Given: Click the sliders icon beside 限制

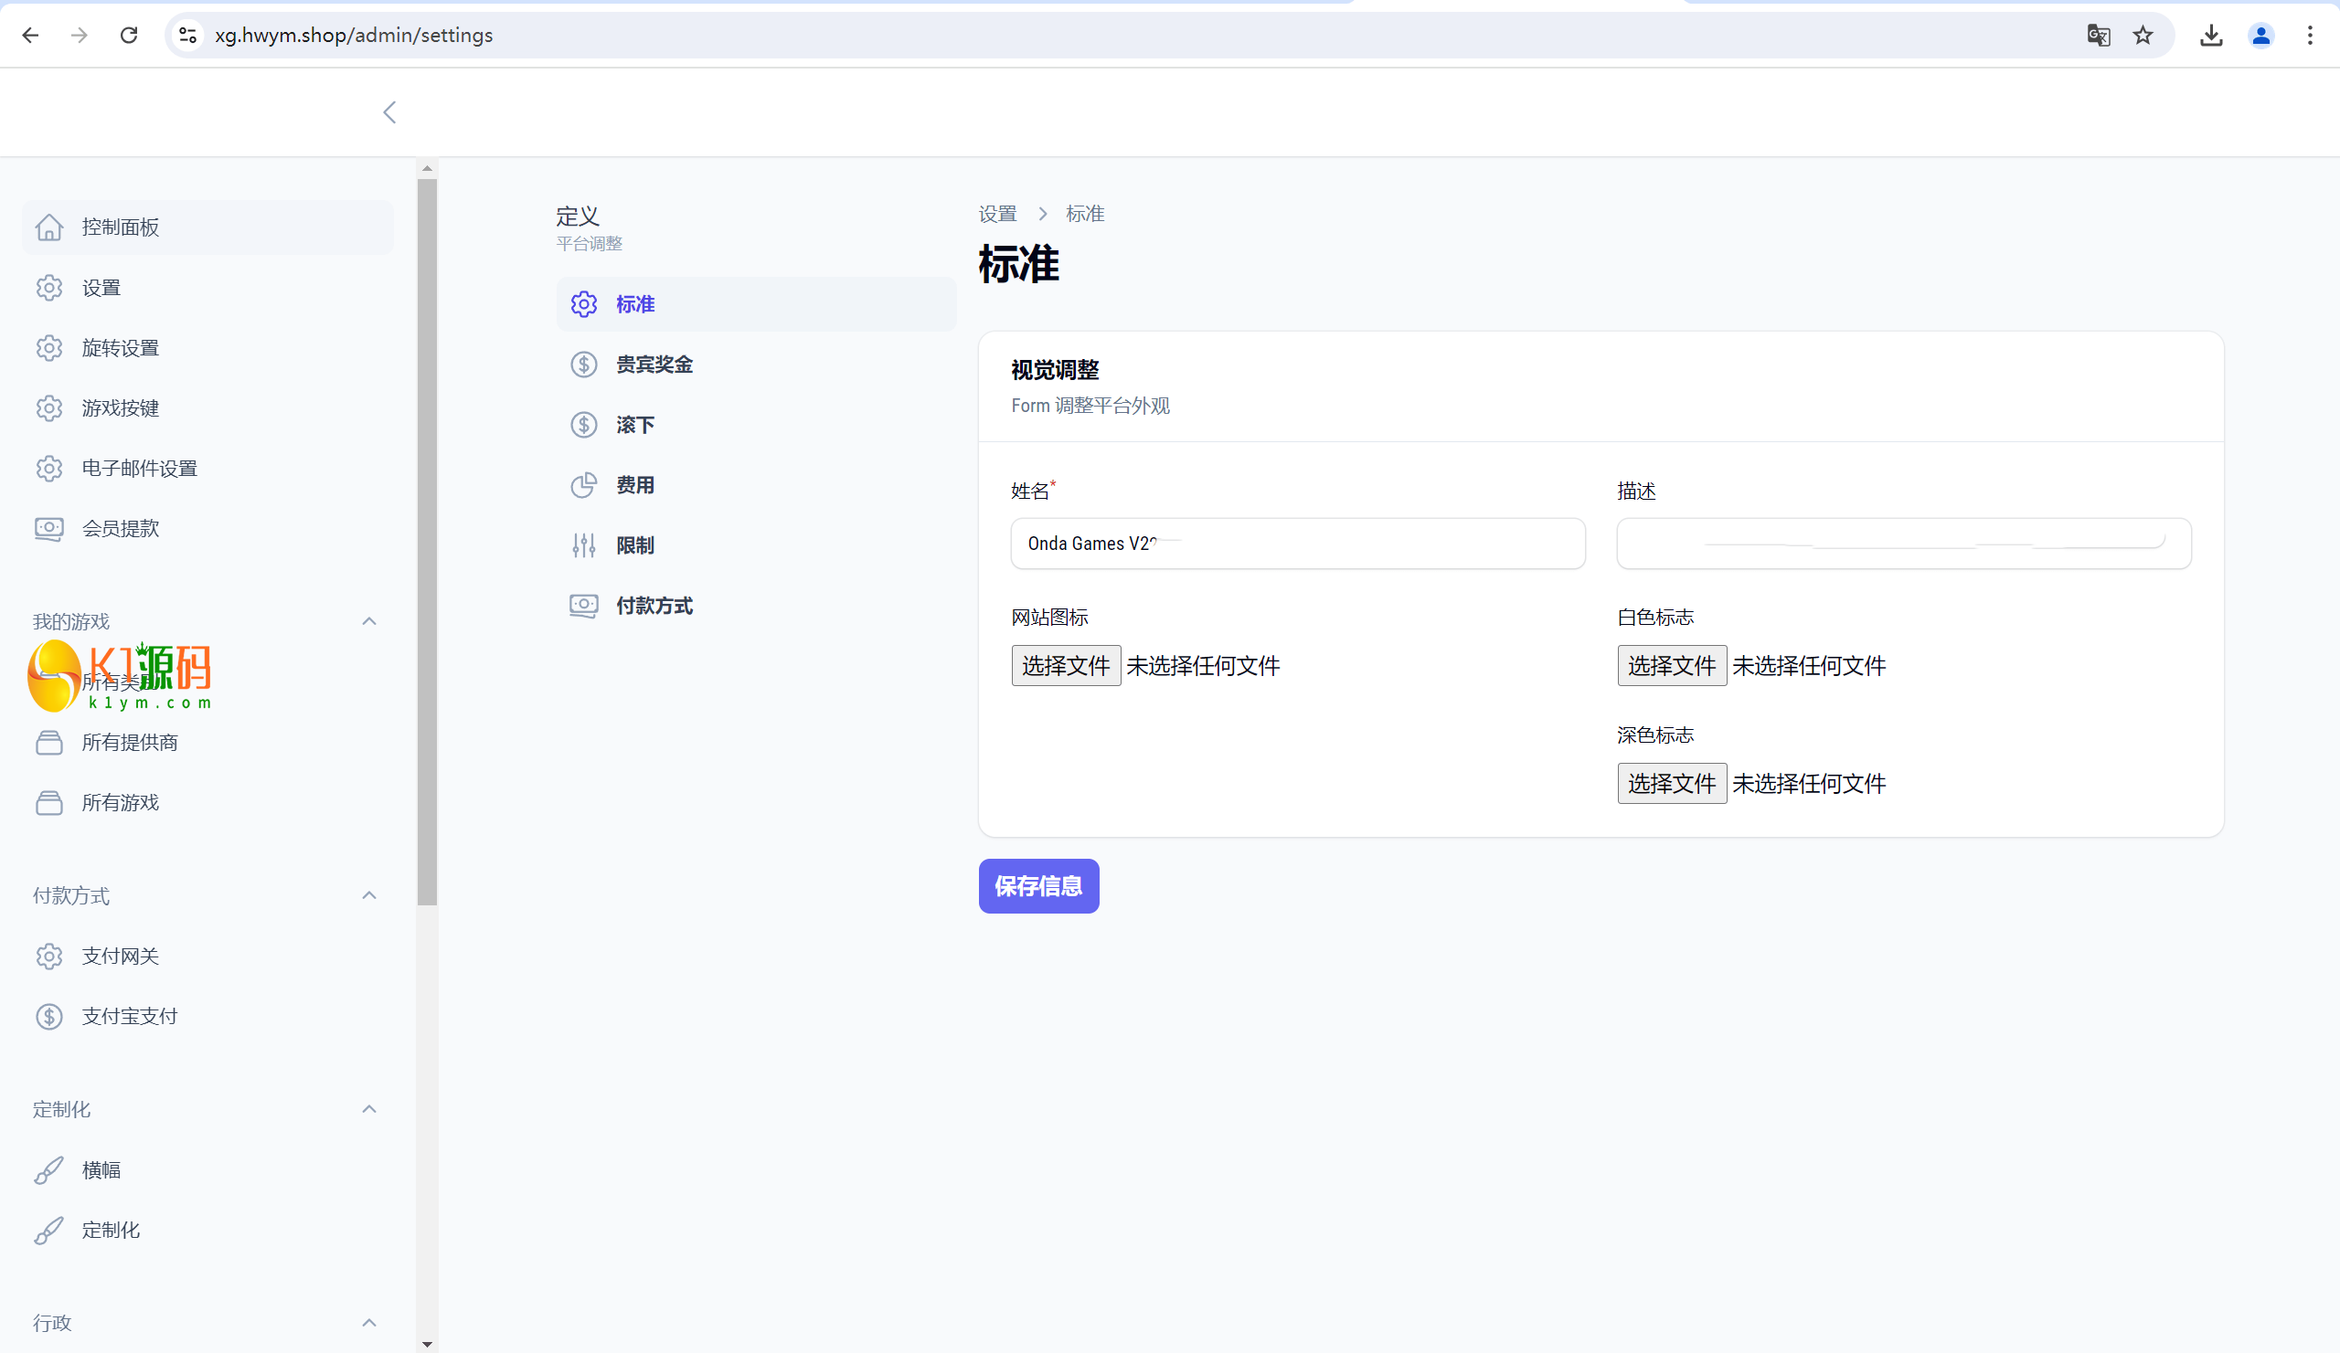Looking at the screenshot, I should coord(583,545).
